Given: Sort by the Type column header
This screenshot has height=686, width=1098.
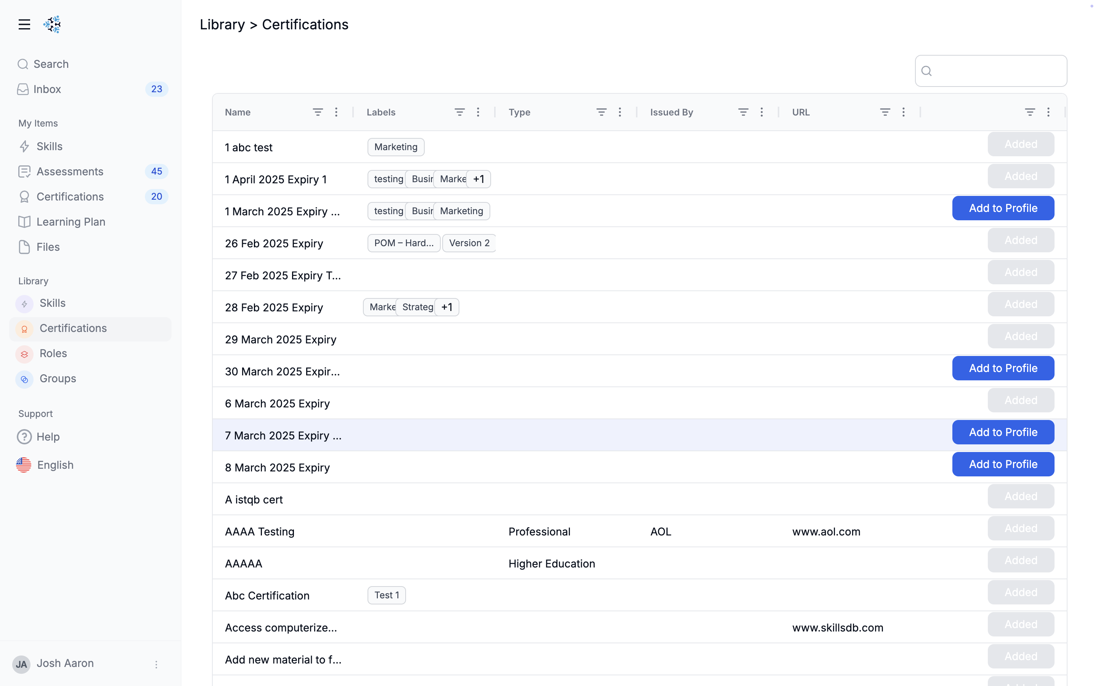Looking at the screenshot, I should pos(520,112).
